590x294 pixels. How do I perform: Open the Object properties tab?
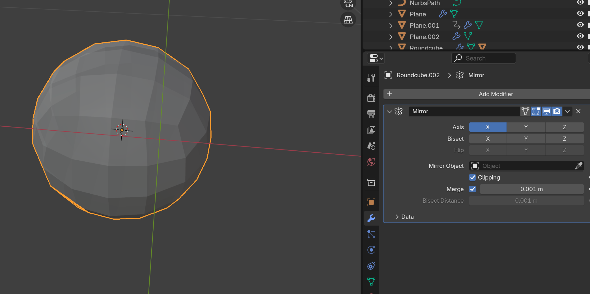coord(371,202)
